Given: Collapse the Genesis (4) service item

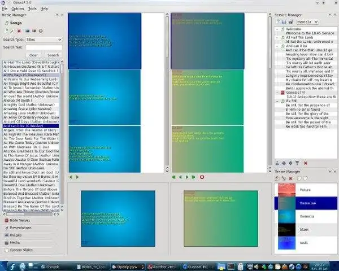Looking at the screenshot, I should 277,93.
